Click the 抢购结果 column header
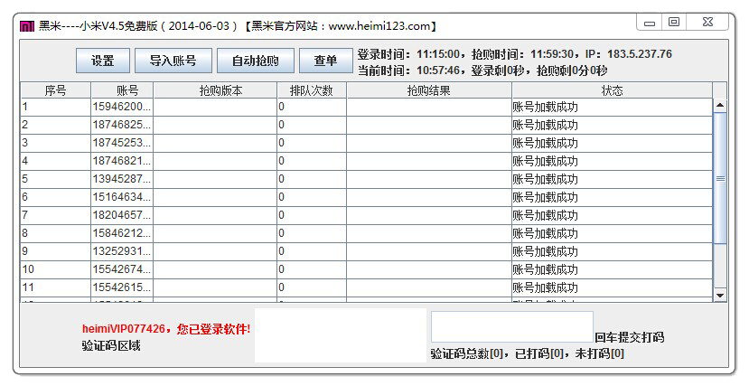Viewport: 749px width, 386px height. (429, 90)
